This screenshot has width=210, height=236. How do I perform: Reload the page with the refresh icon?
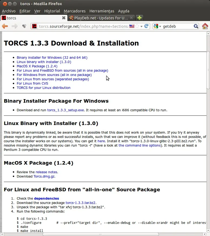click(x=146, y=26)
